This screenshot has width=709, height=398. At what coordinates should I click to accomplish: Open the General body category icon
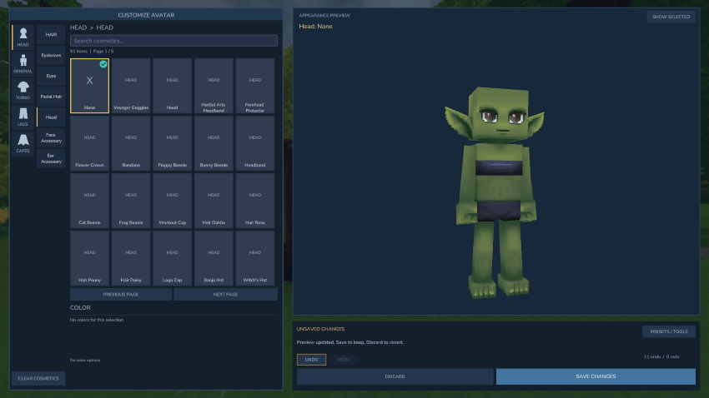23,63
